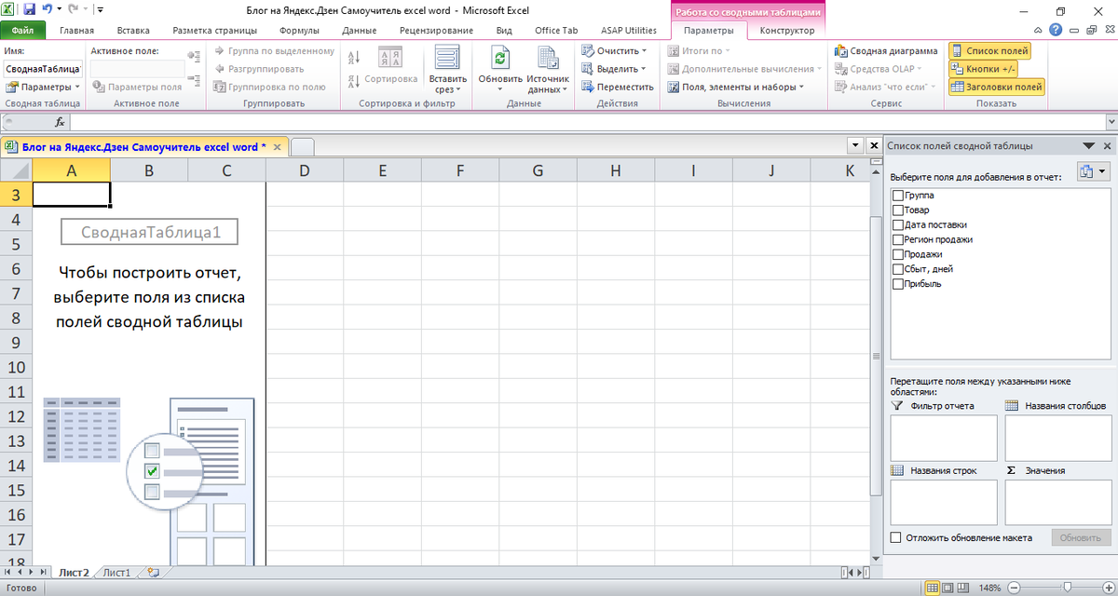The height and width of the screenshot is (596, 1118).
Task: Switch to the Вставка ribbon tab
Action: (134, 30)
